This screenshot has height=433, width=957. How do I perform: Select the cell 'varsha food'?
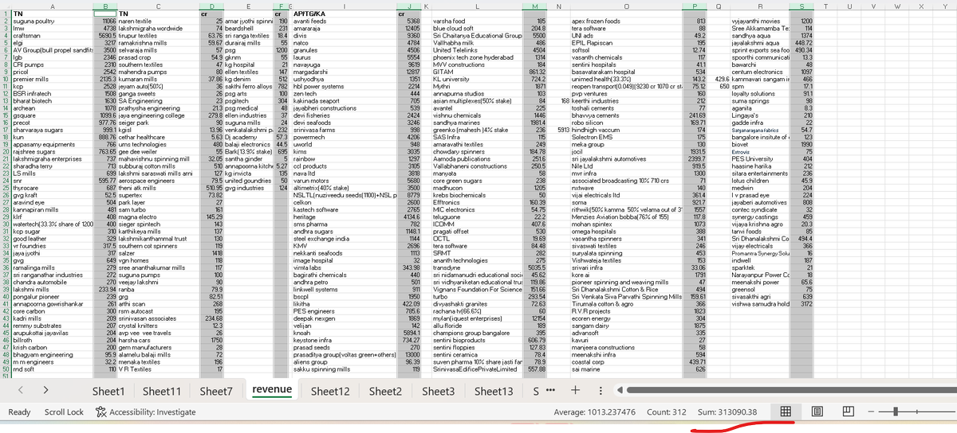click(476, 21)
